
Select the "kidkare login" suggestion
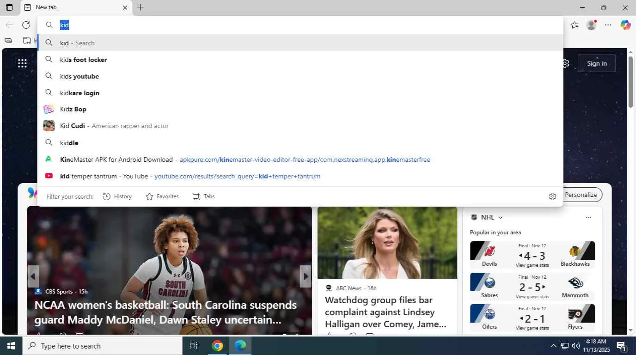300,93
